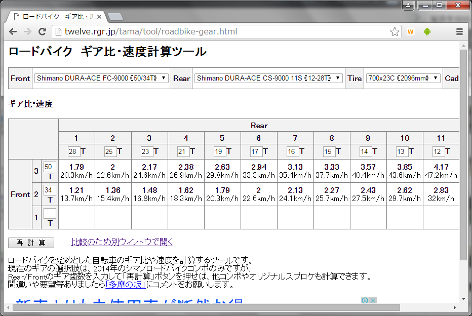The height and width of the screenshot is (316, 472).
Task: Edit the Front 2 teeth field with 34
Action: [50, 190]
